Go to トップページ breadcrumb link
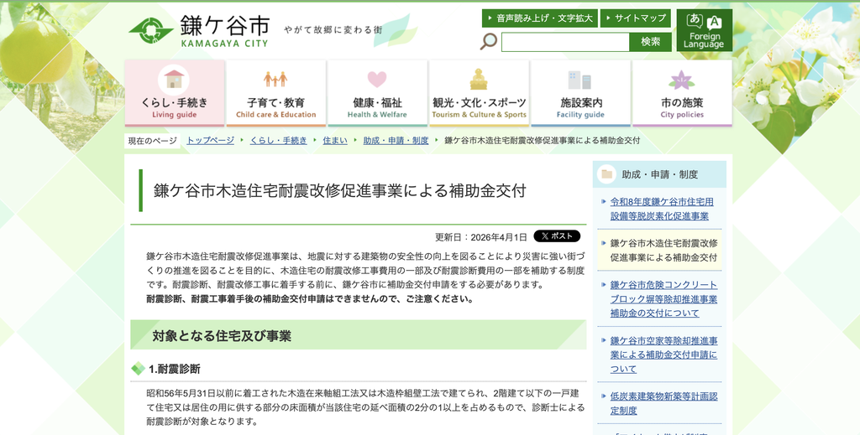 pyautogui.click(x=210, y=141)
